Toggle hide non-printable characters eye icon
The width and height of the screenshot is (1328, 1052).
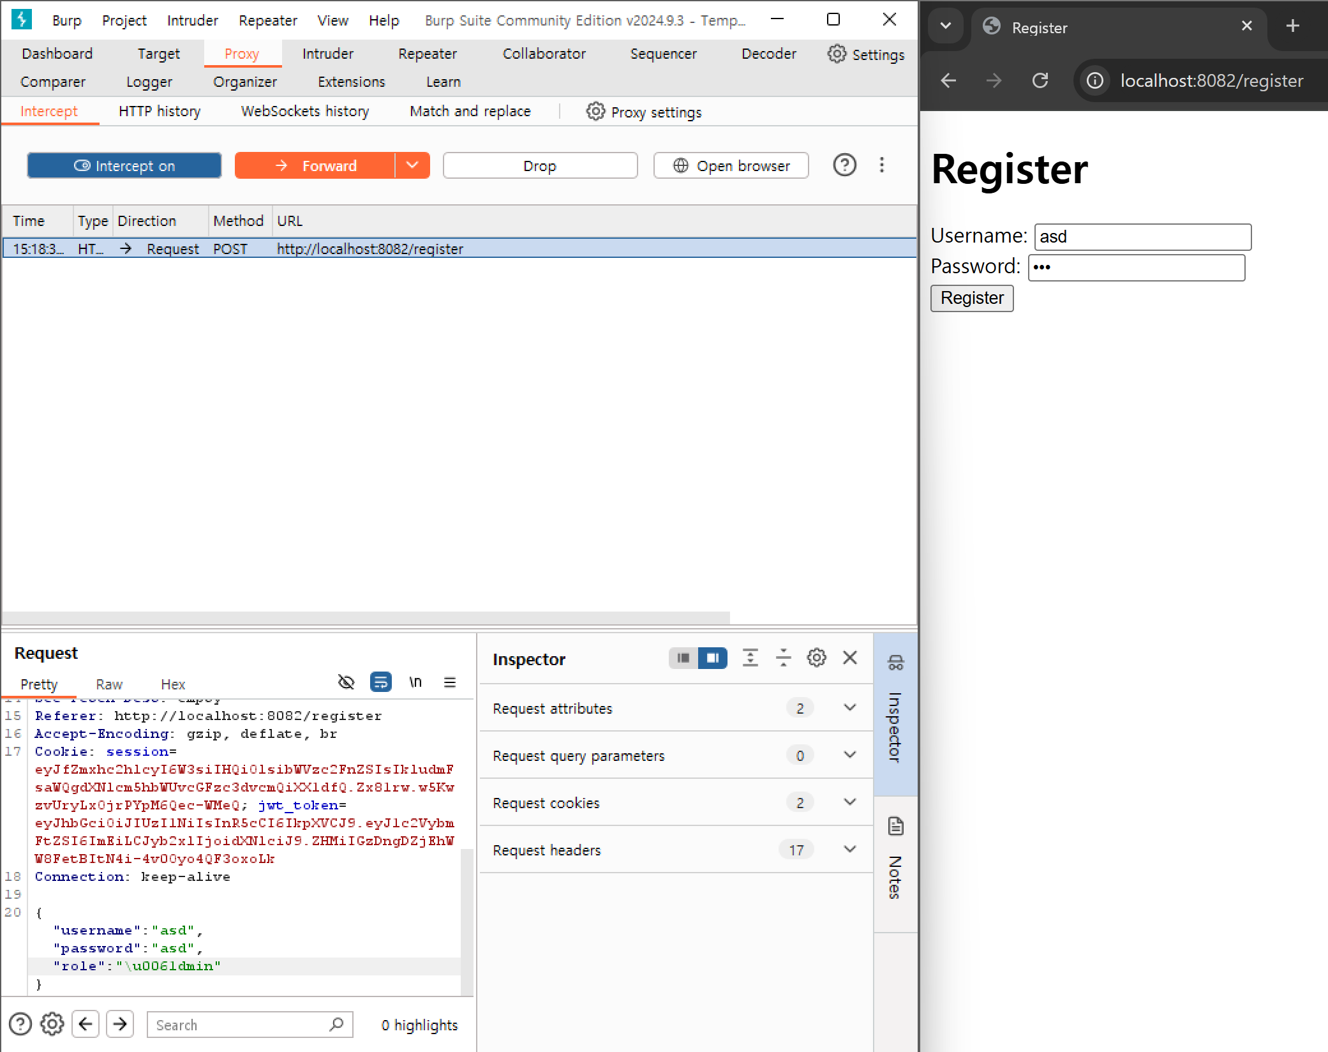click(x=346, y=682)
